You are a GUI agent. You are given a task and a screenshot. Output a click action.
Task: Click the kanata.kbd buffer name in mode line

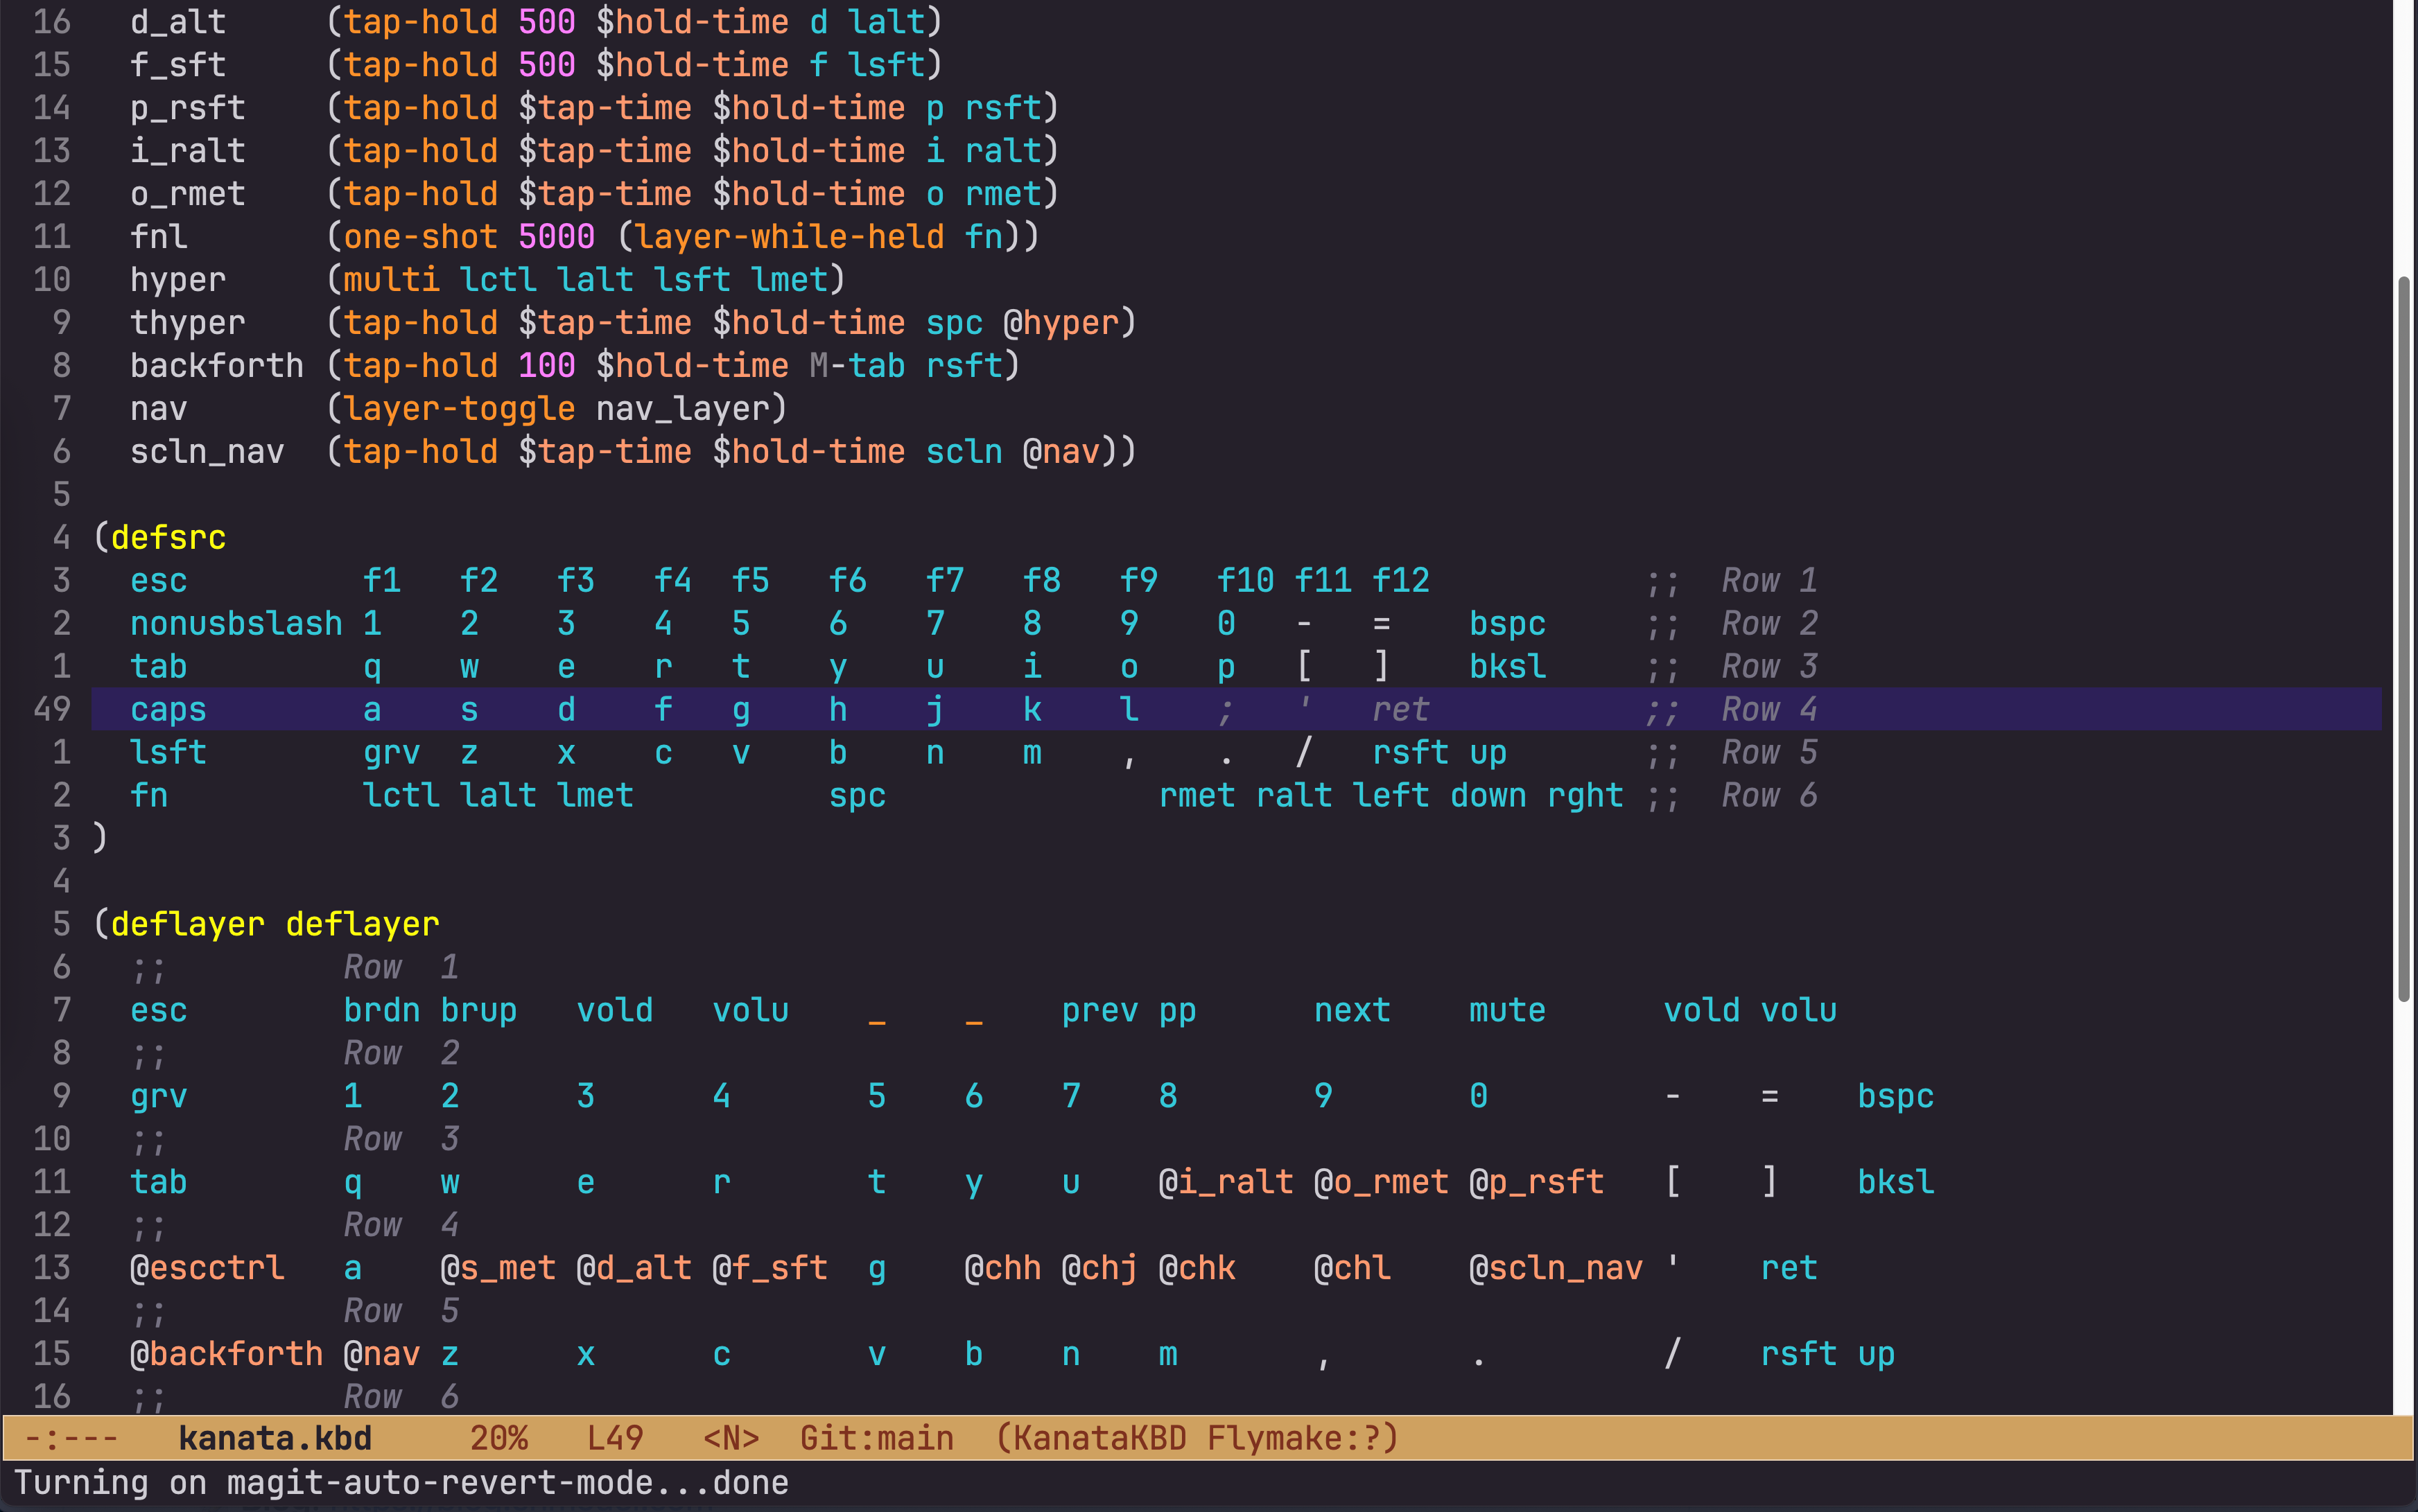coord(275,1438)
